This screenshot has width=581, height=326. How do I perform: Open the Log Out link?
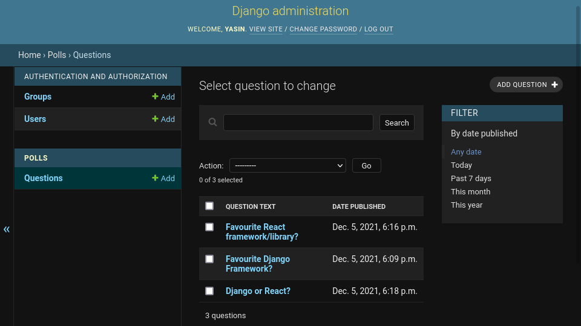coord(378,30)
